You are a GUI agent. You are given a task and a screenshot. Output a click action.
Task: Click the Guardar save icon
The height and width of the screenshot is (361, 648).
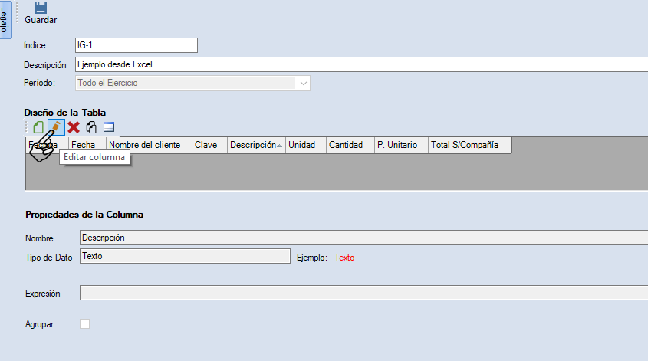coord(40,8)
